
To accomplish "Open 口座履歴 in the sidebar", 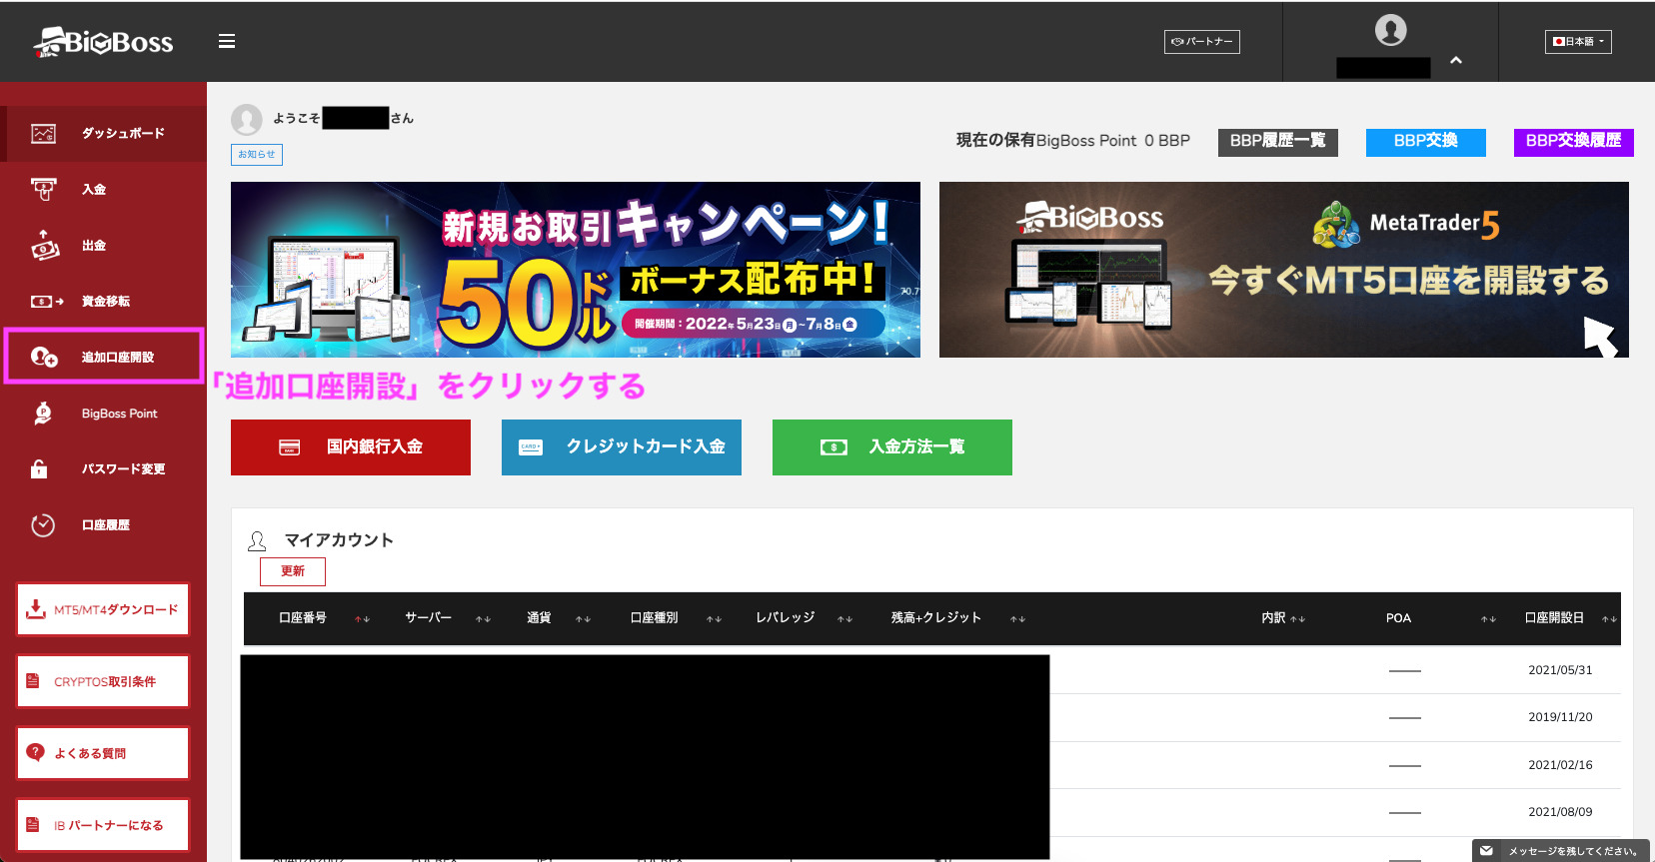I will (x=104, y=525).
